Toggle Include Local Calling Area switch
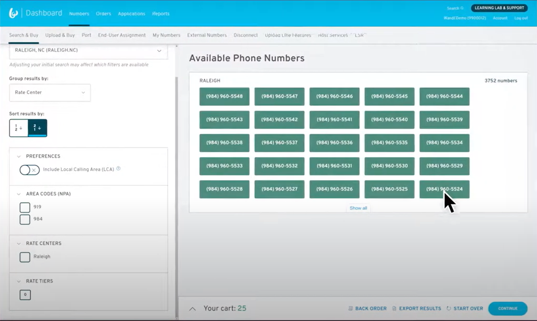This screenshot has width=537, height=321. tap(30, 170)
